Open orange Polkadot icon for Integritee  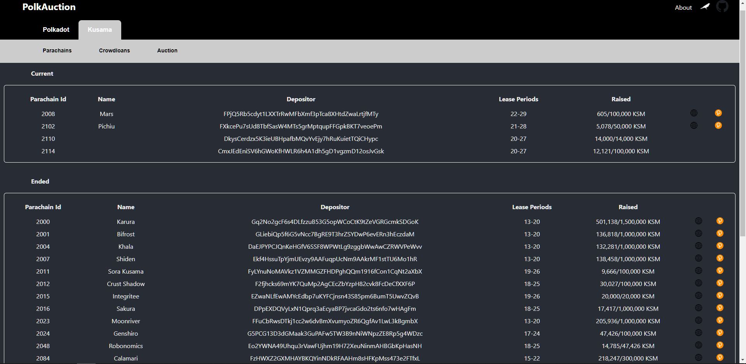coord(720,295)
